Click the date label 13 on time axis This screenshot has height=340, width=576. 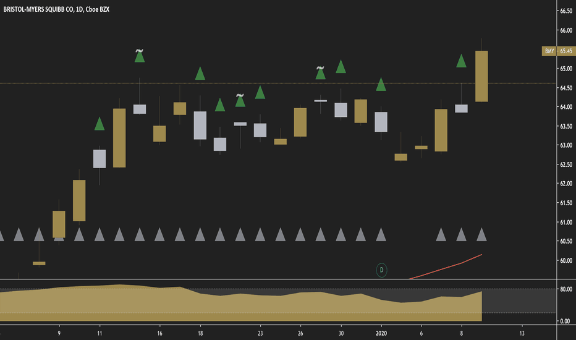tap(522, 333)
